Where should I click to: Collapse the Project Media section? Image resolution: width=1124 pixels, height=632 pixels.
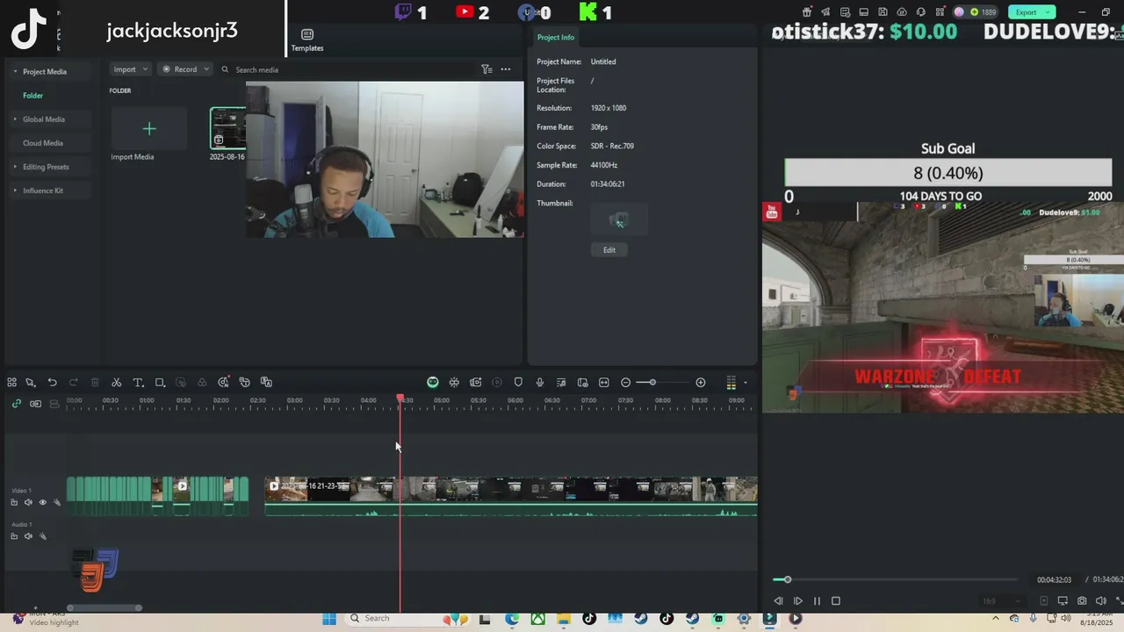[15, 72]
